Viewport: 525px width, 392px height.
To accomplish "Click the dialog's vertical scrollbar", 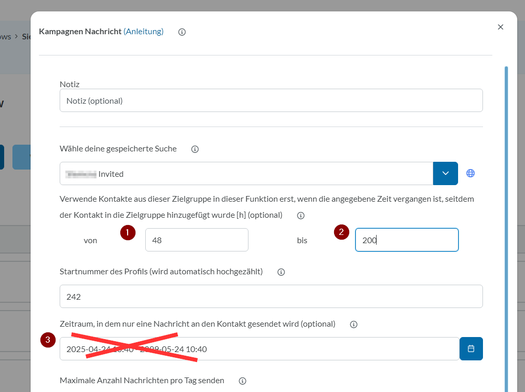I will (506, 207).
